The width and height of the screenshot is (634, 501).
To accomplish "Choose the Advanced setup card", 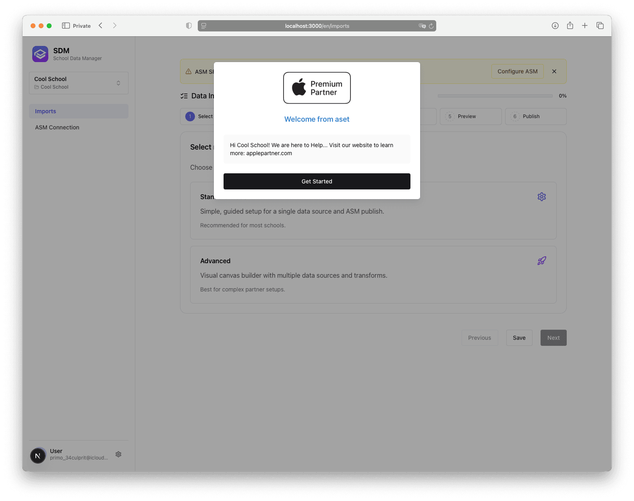I will pos(373,274).
